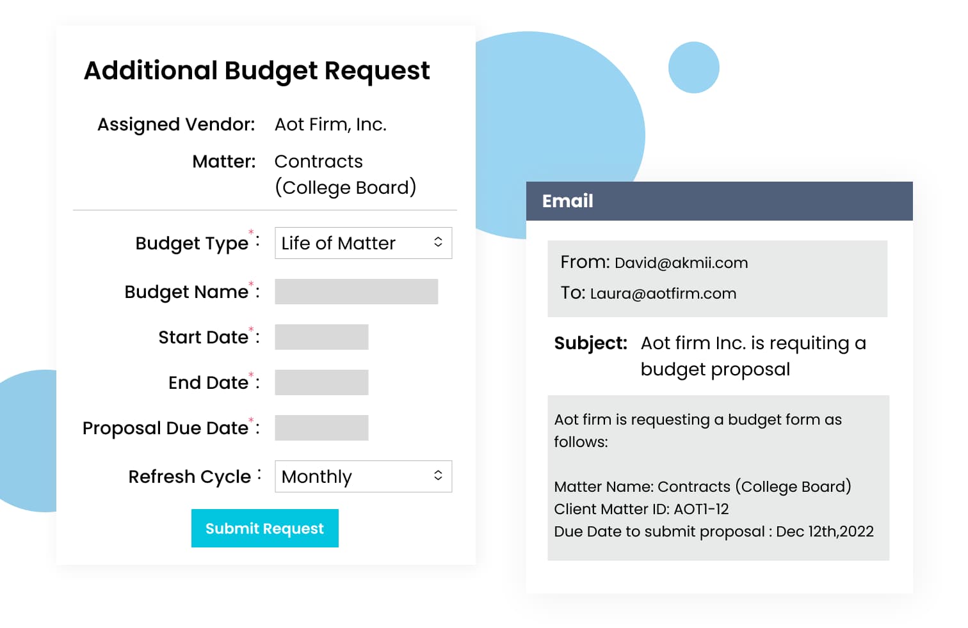
Task: Click recipient address Laura@aotfirm.com
Action: tap(663, 294)
